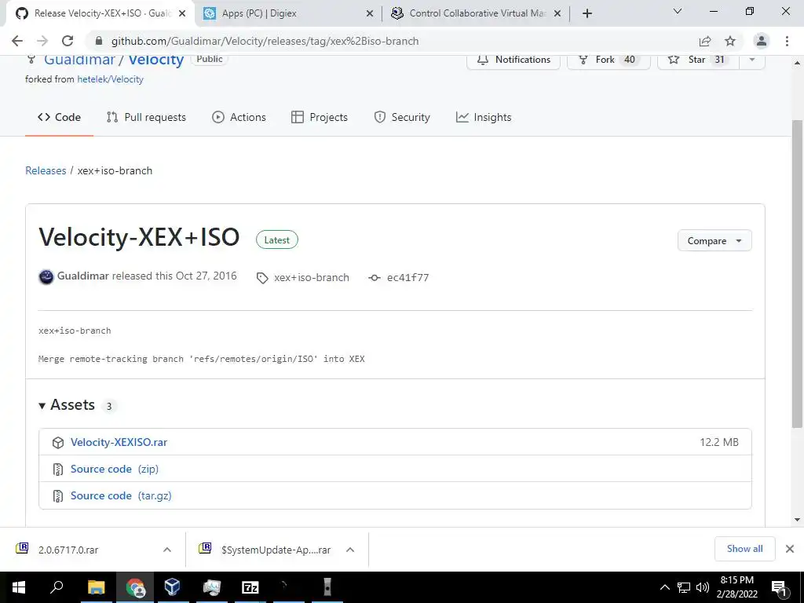This screenshot has height=603, width=804.
Task: Open the Gualdimar author profile link
Action: pos(82,276)
